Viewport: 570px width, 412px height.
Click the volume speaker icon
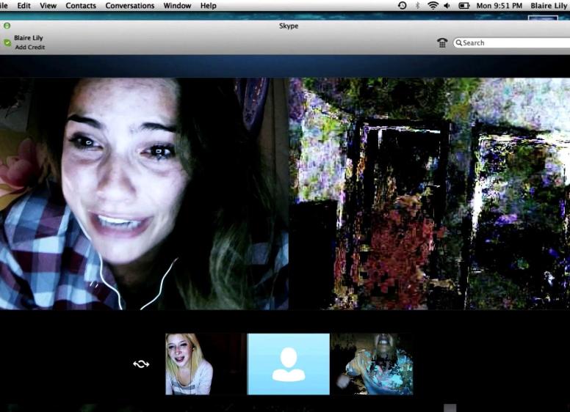pos(447,5)
